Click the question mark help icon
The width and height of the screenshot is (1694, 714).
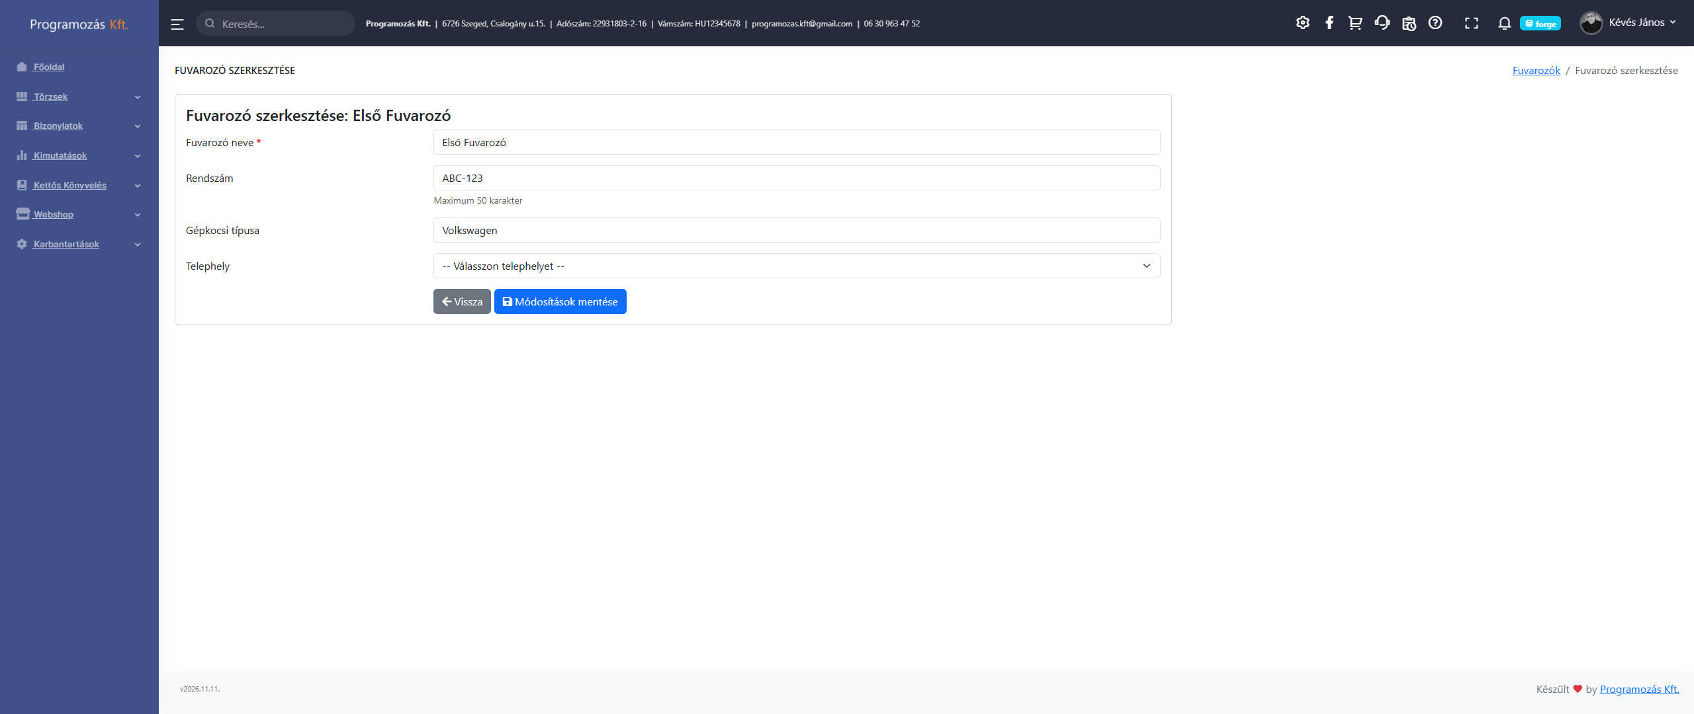point(1435,23)
